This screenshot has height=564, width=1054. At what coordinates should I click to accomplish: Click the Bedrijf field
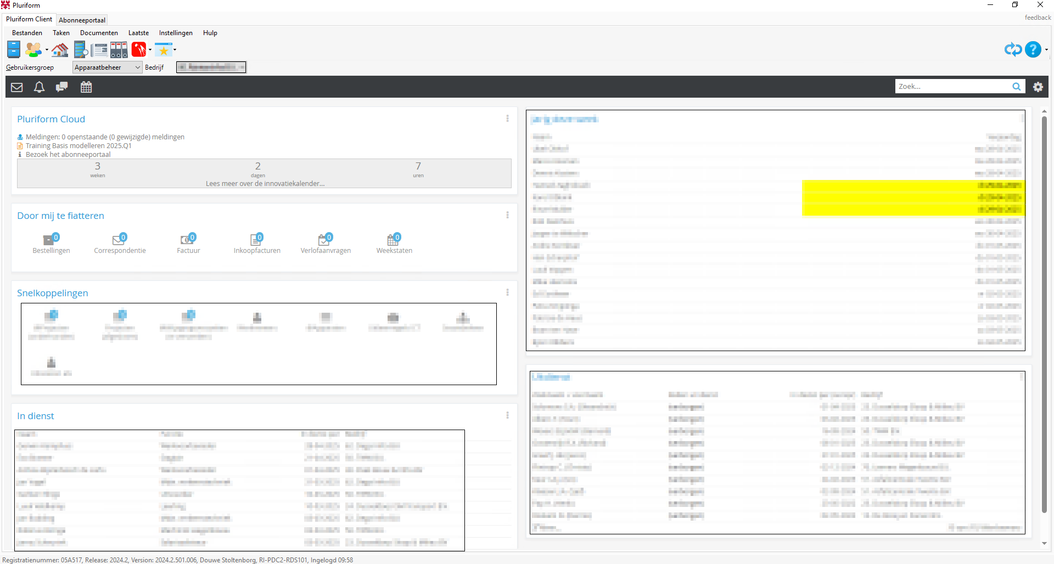pyautogui.click(x=211, y=67)
